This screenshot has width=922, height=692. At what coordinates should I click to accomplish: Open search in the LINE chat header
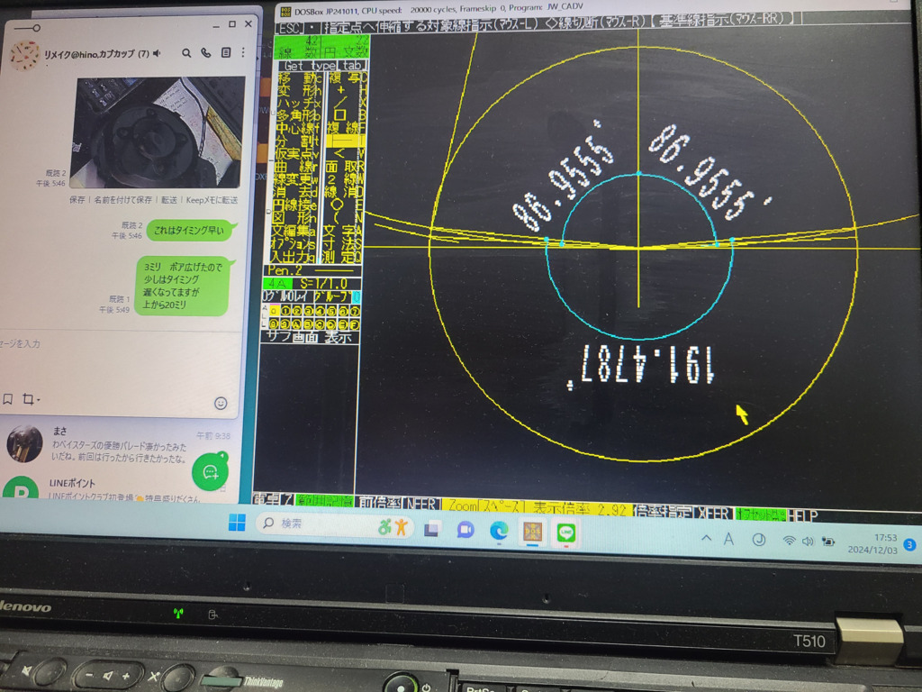coord(186,53)
